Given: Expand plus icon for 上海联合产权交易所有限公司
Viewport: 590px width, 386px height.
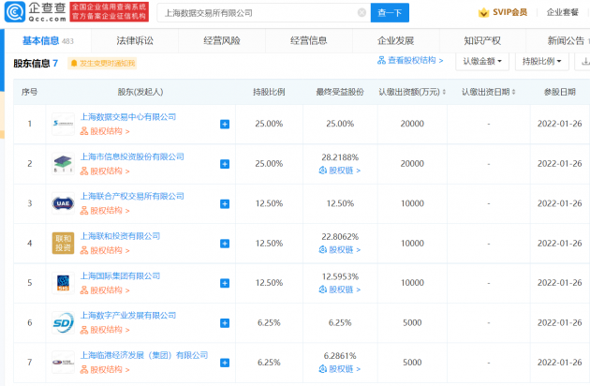Looking at the screenshot, I should click(x=225, y=204).
